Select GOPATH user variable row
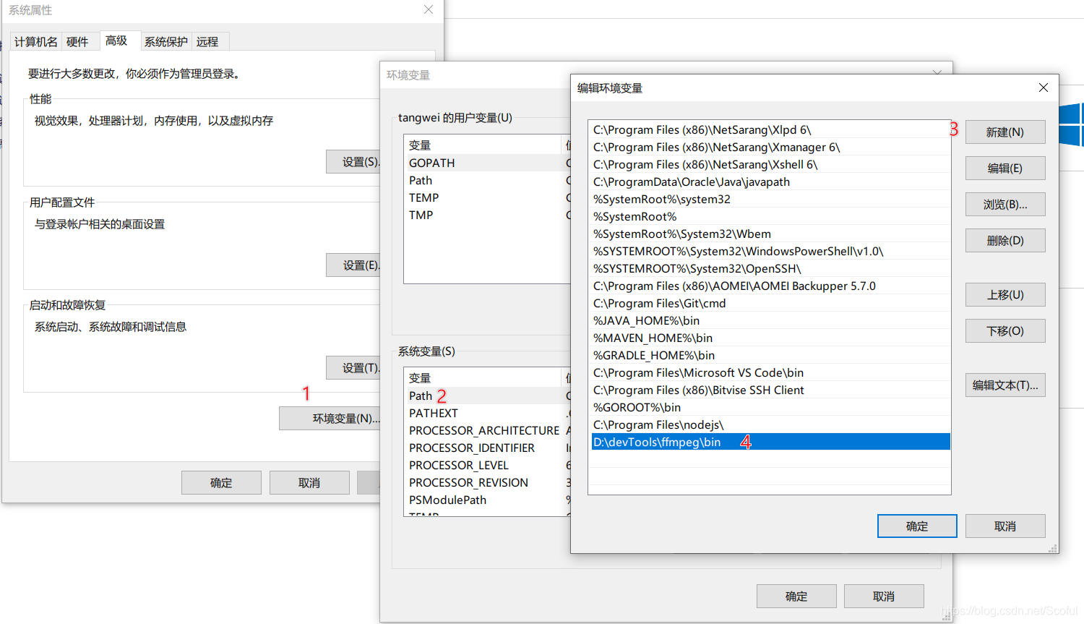Screen dimensions: 1084x624 click(488, 163)
